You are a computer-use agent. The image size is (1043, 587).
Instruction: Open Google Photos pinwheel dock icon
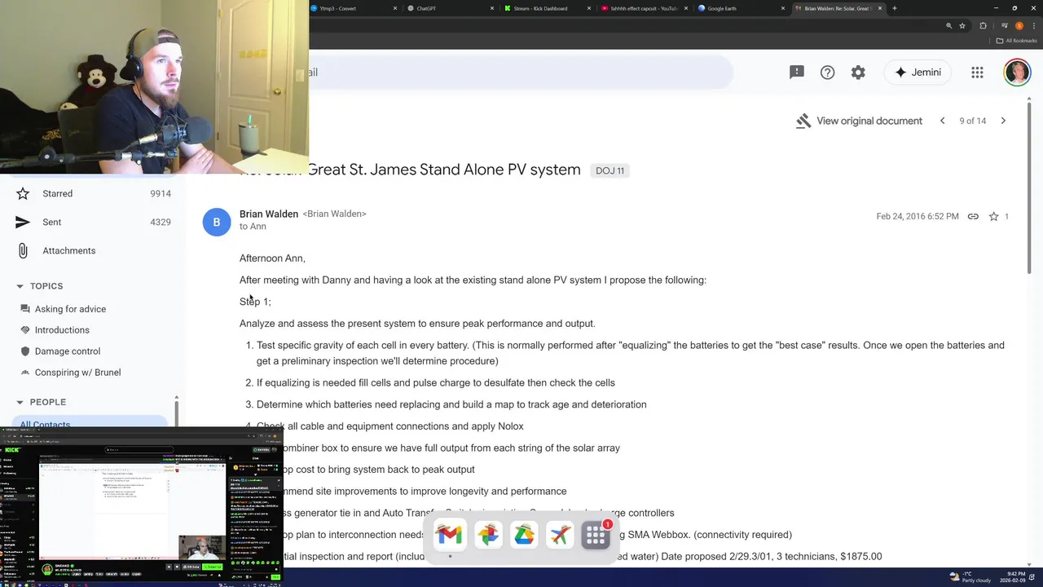[488, 535]
